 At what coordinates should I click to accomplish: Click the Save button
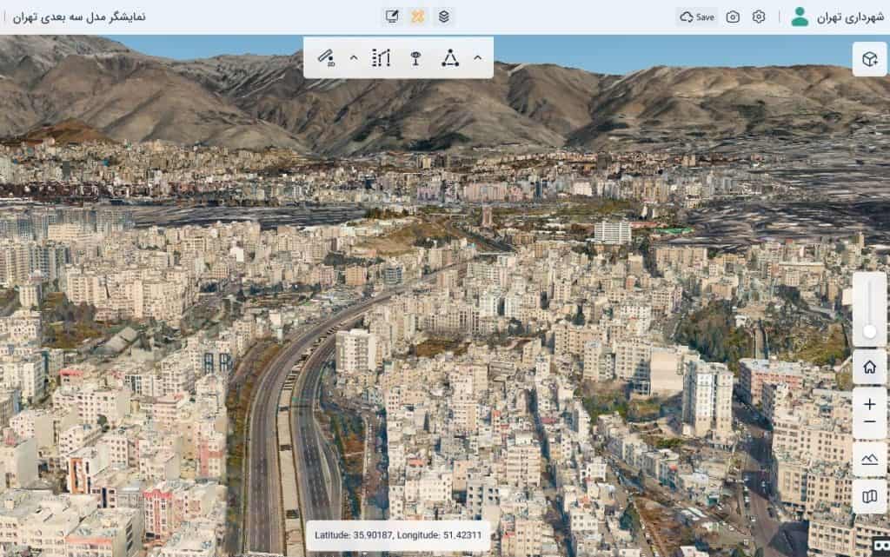697,17
